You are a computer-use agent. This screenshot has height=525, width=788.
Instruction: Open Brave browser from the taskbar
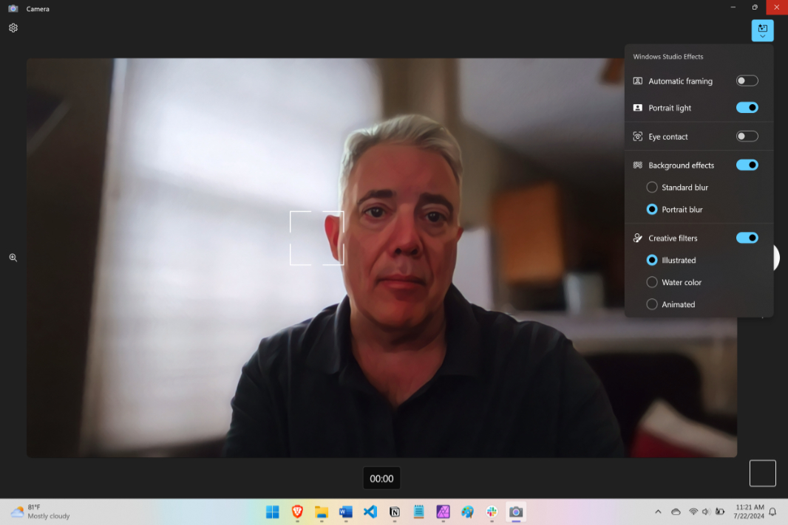[297, 512]
